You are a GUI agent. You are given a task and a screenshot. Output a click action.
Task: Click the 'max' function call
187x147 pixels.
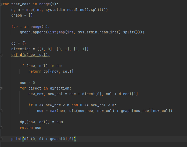point(53,111)
